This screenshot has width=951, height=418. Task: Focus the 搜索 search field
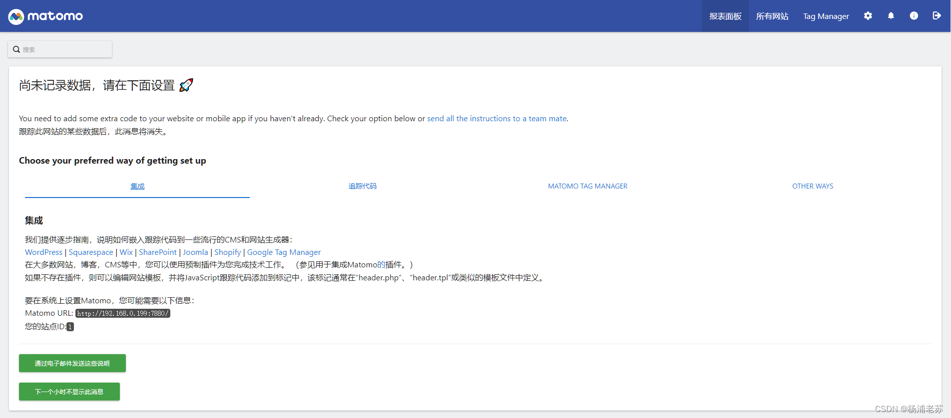[60, 49]
